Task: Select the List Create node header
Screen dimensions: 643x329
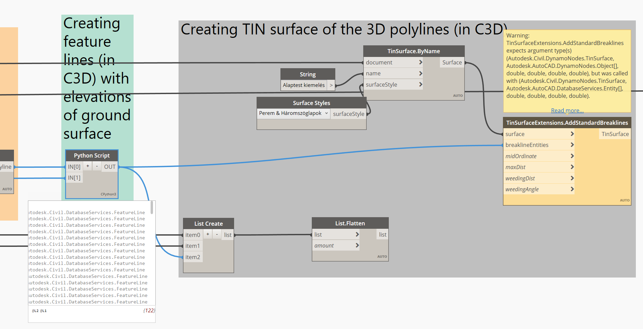Action: [x=209, y=224]
